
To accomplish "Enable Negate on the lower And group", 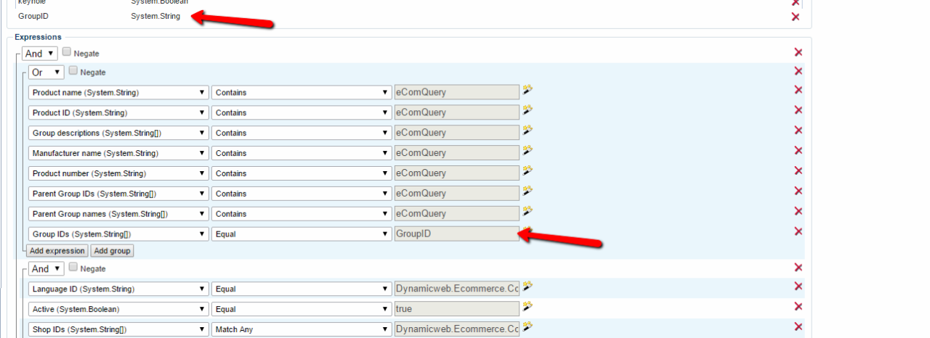I will coord(73,268).
